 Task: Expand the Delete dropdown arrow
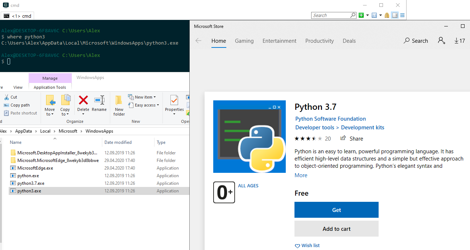coord(83,114)
